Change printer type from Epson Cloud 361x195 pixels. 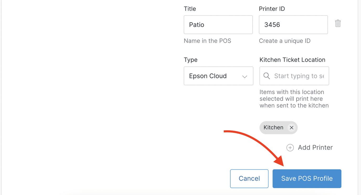(218, 76)
